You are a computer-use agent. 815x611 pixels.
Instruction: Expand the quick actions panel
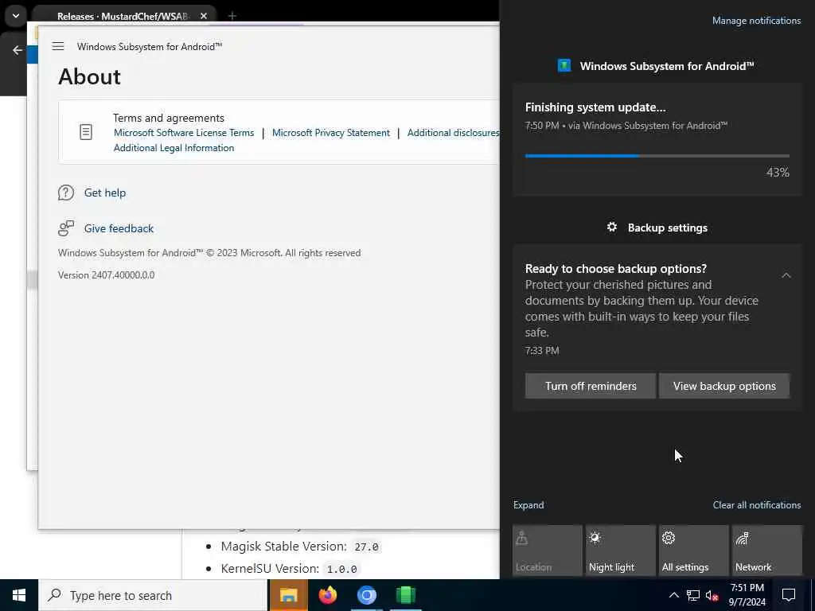point(528,505)
